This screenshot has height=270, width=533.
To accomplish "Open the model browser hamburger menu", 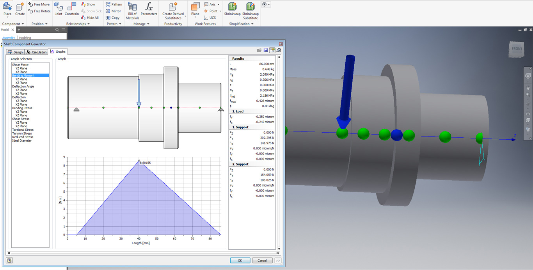I will pos(63,30).
